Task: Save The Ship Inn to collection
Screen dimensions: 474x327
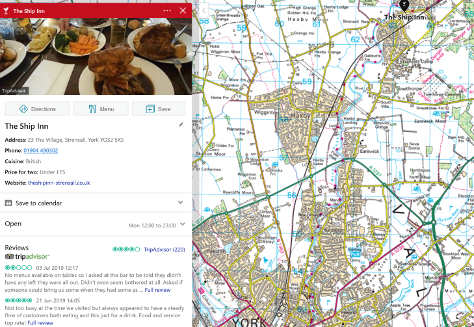Action: [x=159, y=109]
